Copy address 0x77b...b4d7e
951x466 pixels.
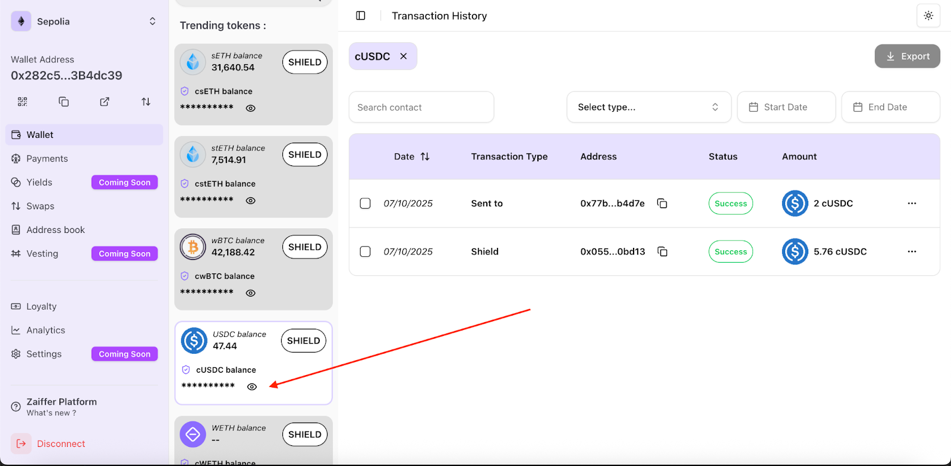[662, 203]
